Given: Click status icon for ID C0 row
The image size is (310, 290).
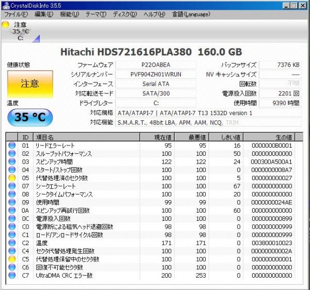Looking at the screenshot, I should [12, 227].
